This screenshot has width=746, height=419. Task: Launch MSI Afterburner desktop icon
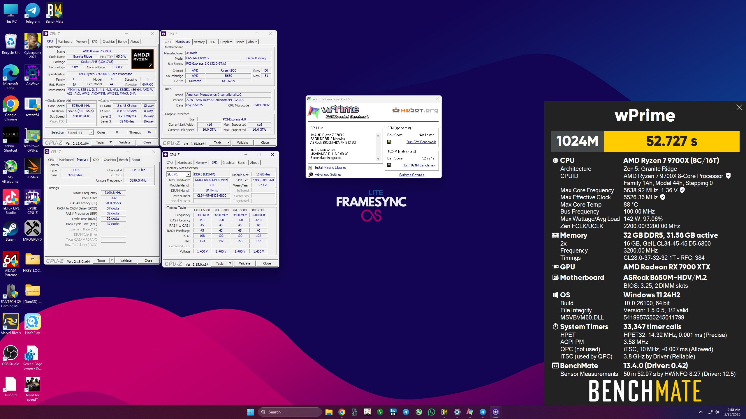[11, 171]
